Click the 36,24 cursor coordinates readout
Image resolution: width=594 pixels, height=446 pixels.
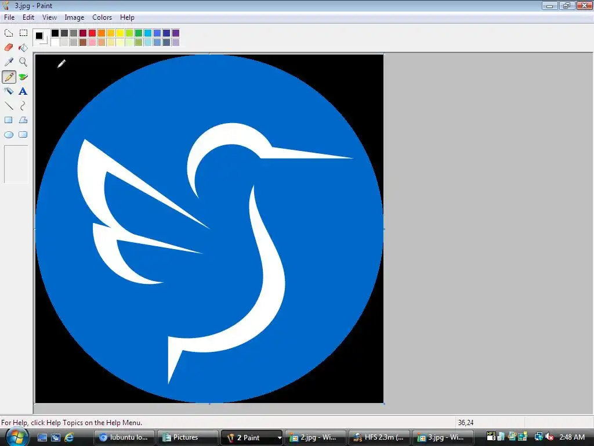click(466, 423)
